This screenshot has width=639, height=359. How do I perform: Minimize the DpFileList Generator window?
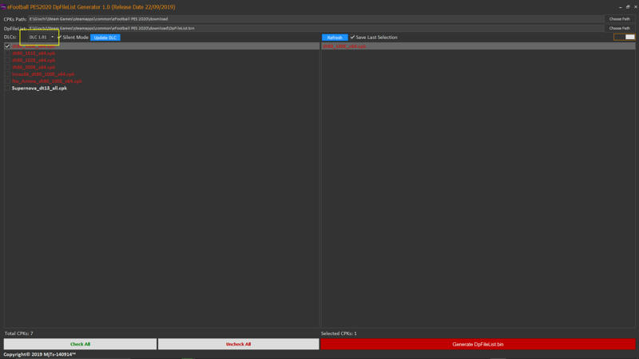621,7
